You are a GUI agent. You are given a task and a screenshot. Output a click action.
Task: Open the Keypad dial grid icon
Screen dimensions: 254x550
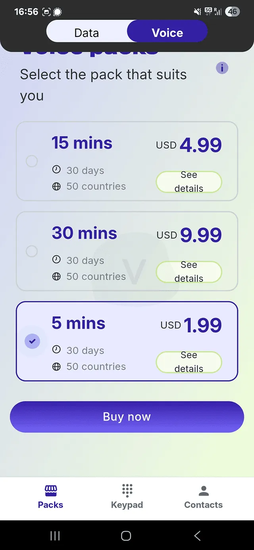pyautogui.click(x=127, y=491)
